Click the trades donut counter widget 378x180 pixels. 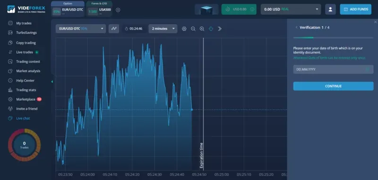(x=25, y=145)
